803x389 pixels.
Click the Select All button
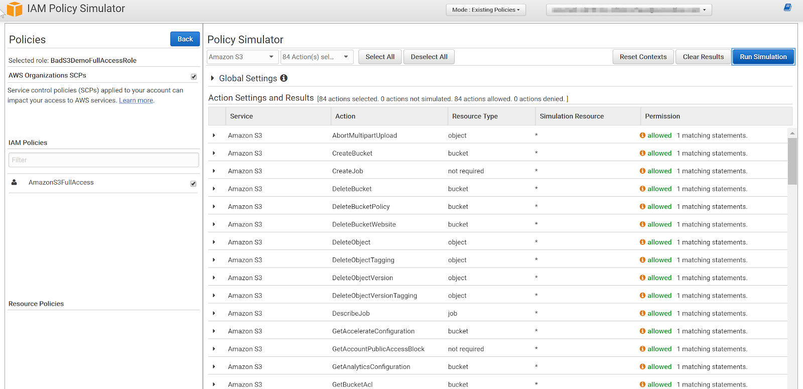pos(380,57)
